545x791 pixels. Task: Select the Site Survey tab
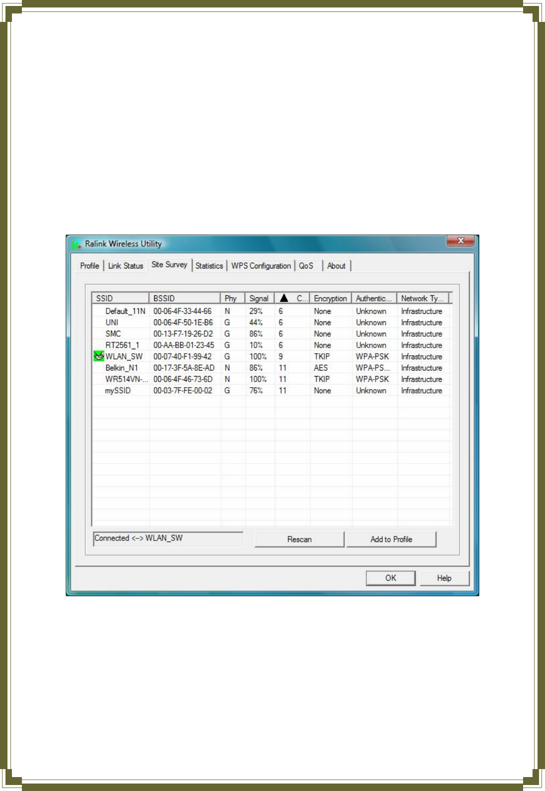(x=169, y=264)
